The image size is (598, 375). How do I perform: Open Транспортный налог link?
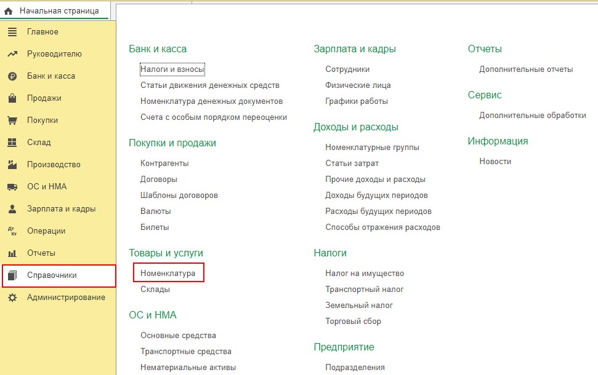(364, 290)
